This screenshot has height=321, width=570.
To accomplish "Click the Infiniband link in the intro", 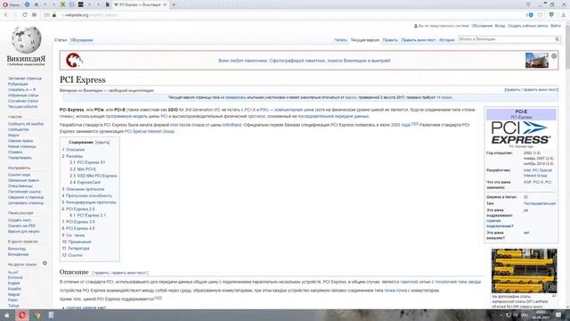I will 232,125.
